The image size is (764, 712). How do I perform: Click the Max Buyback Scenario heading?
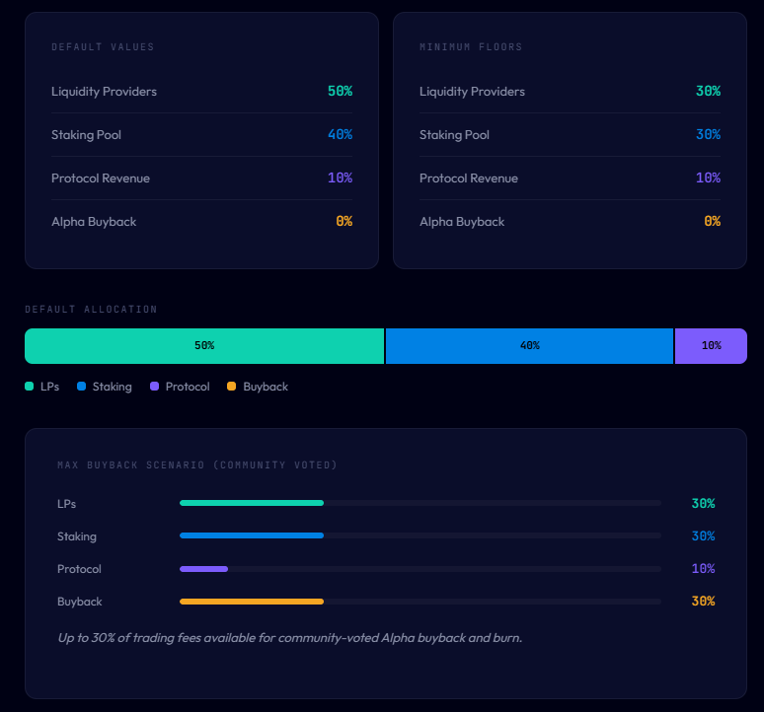pos(196,464)
